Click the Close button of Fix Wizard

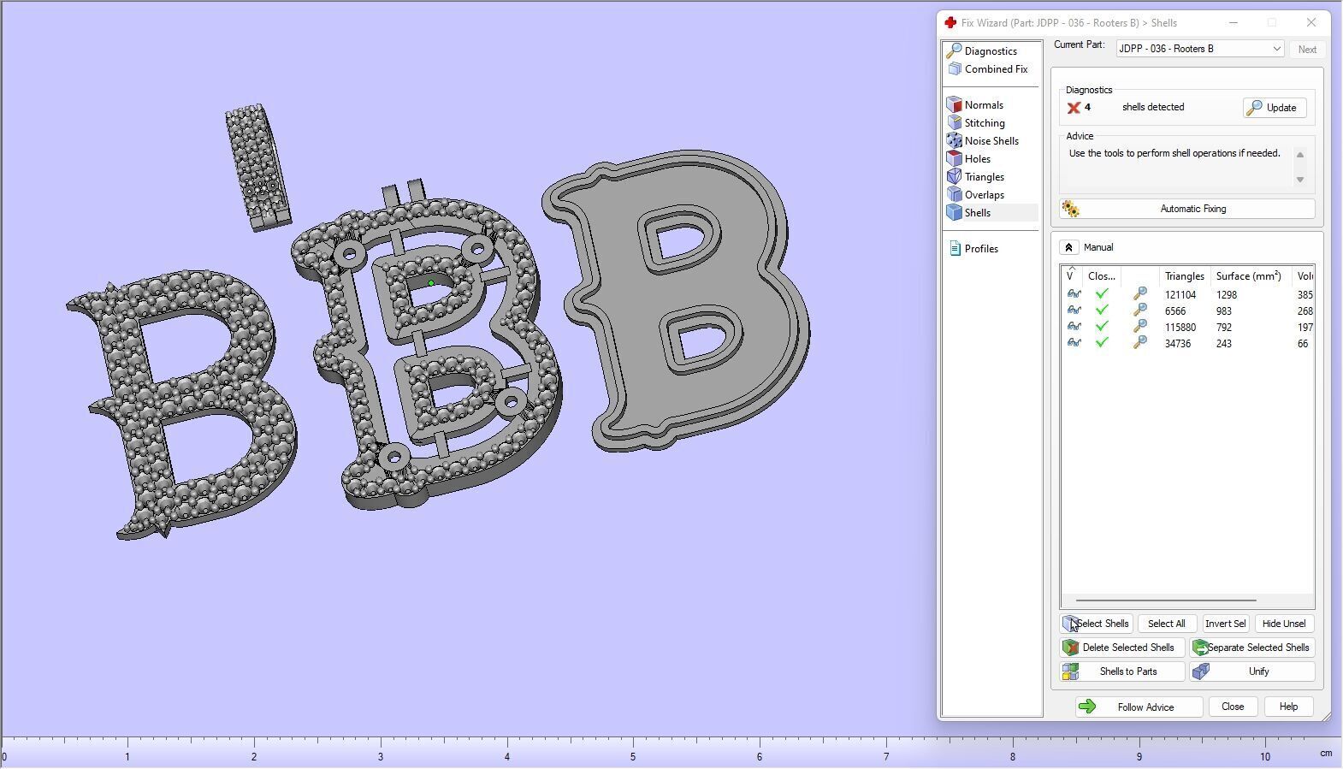(x=1233, y=707)
